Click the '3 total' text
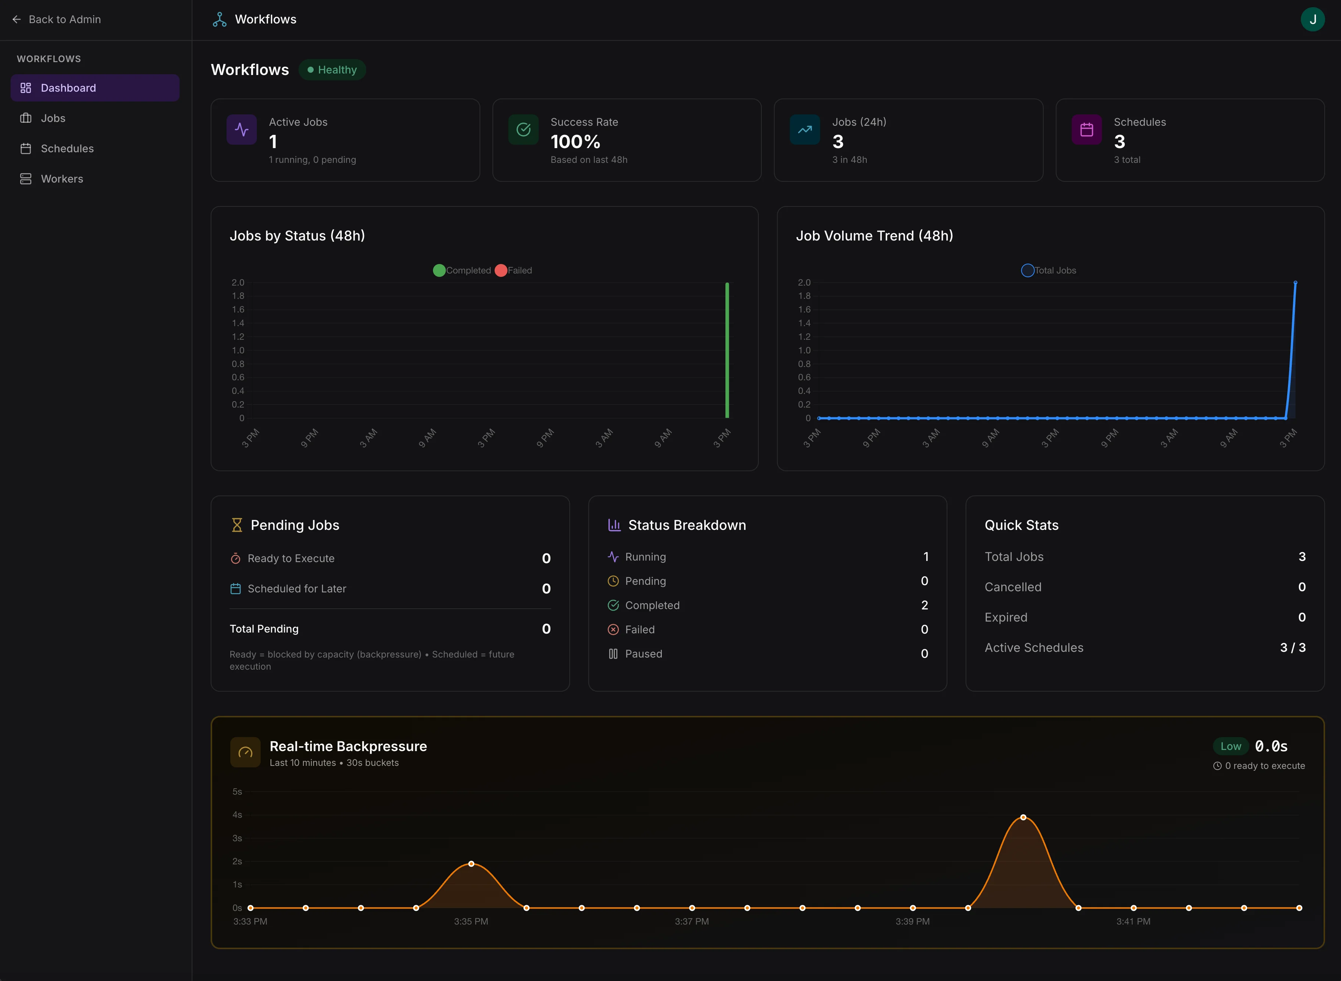 pyautogui.click(x=1127, y=160)
